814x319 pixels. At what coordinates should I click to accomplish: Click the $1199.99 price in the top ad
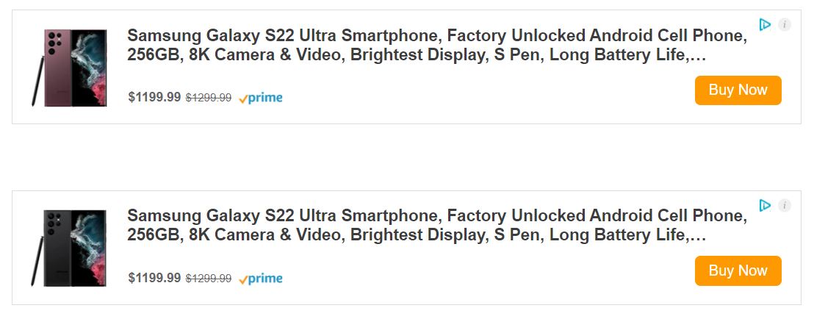pos(154,97)
